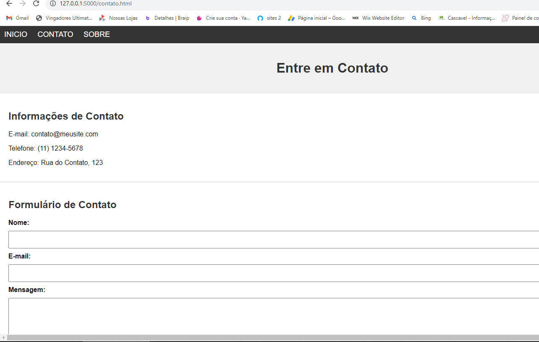Click inside the Mensagem text area
The width and height of the screenshot is (539, 342).
pos(274,316)
